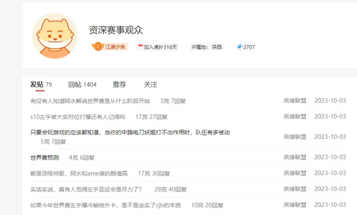Open post 真有人觉得左手亚运会是尽力了?
Screen dimensions: 357x215
(86, 189)
